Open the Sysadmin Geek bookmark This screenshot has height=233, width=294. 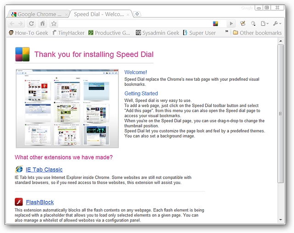157,33
